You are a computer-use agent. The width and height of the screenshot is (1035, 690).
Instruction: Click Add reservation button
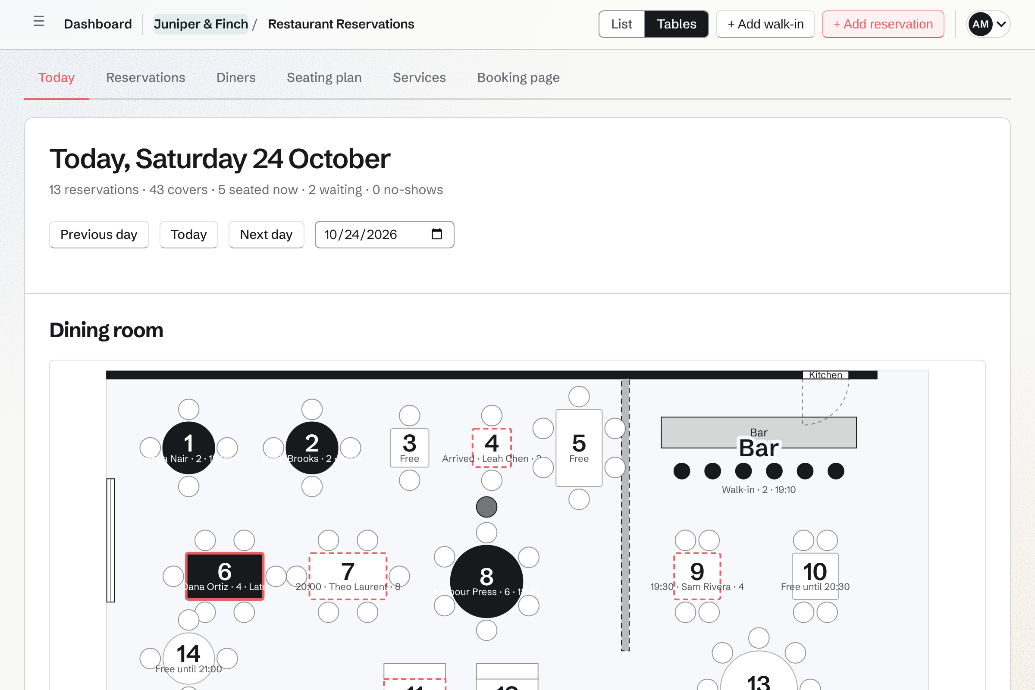point(883,24)
